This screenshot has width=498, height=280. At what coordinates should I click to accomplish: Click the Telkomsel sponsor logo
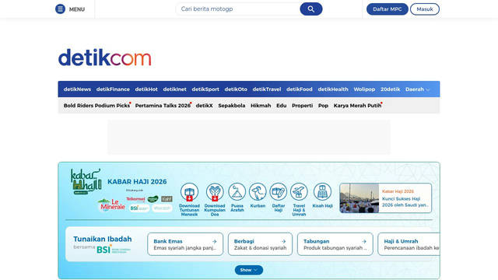135,199
